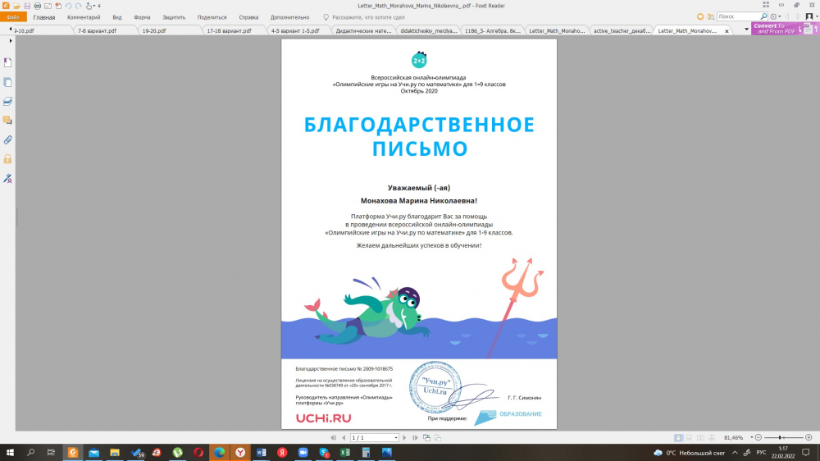Open the Security lock panel

(x=8, y=158)
